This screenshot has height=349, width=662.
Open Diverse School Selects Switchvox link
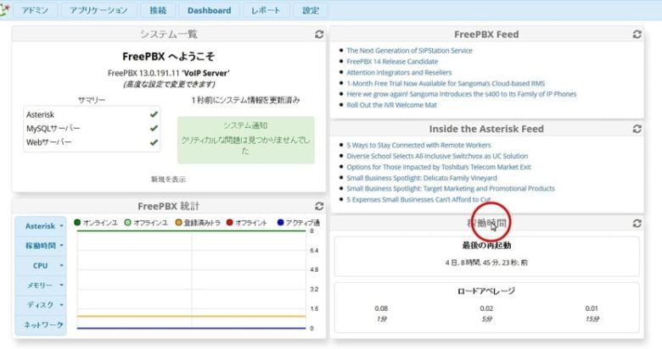pyautogui.click(x=437, y=156)
